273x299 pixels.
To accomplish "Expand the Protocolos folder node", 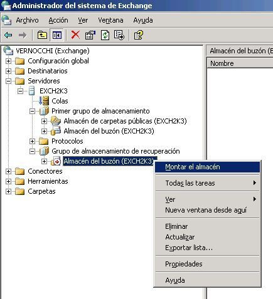I will [32, 141].
